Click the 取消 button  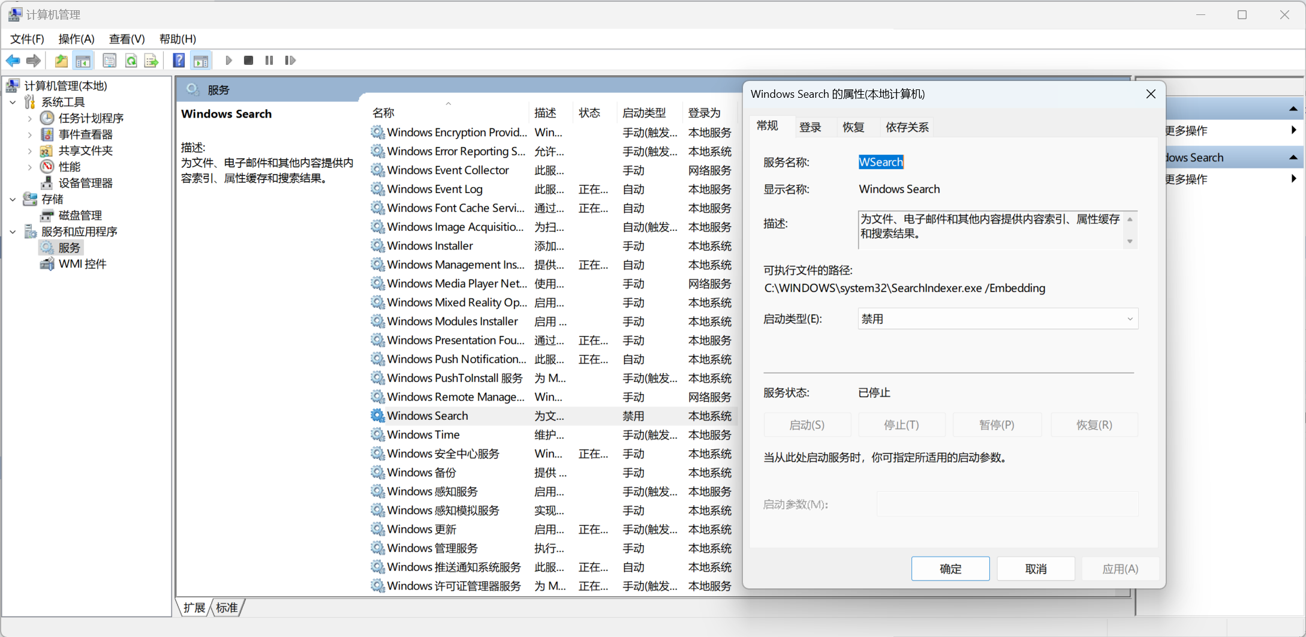point(1036,569)
